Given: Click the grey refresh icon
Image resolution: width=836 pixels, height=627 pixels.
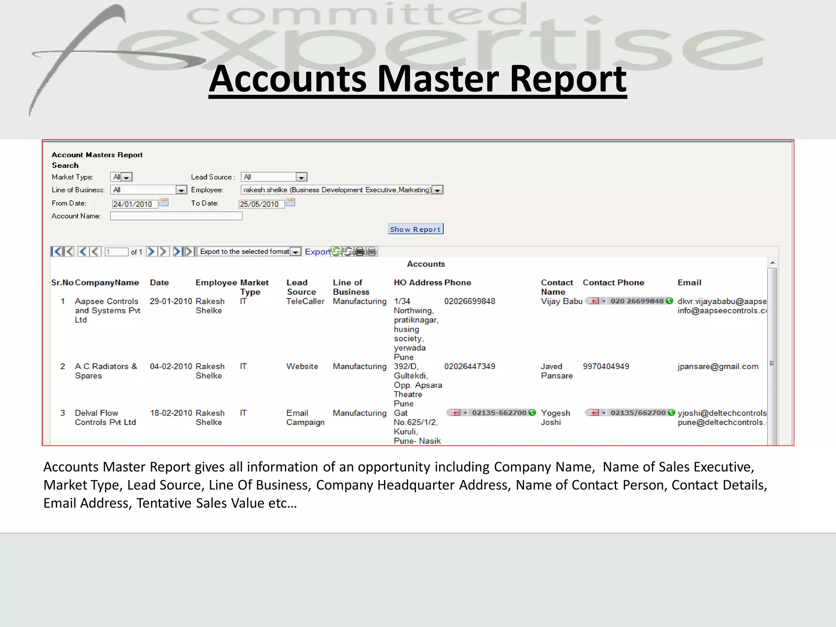Looking at the screenshot, I should (348, 251).
